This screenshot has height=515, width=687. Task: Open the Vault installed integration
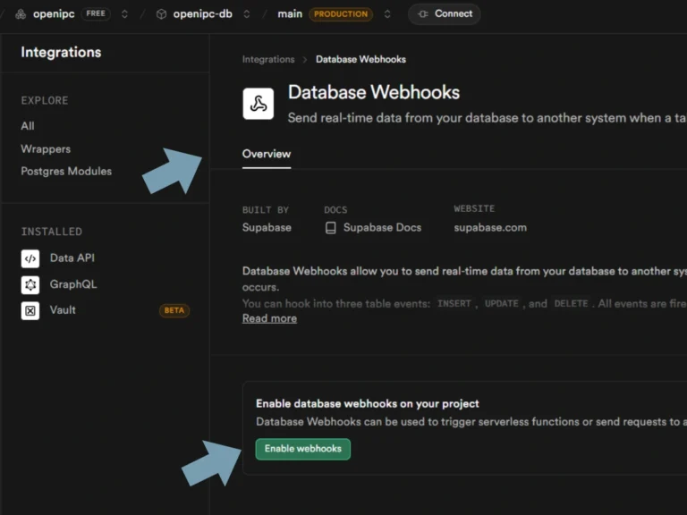(63, 310)
